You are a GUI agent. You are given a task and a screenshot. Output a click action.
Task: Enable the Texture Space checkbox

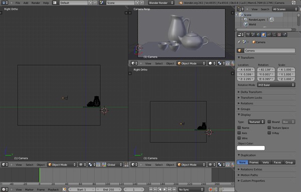coord(269,127)
